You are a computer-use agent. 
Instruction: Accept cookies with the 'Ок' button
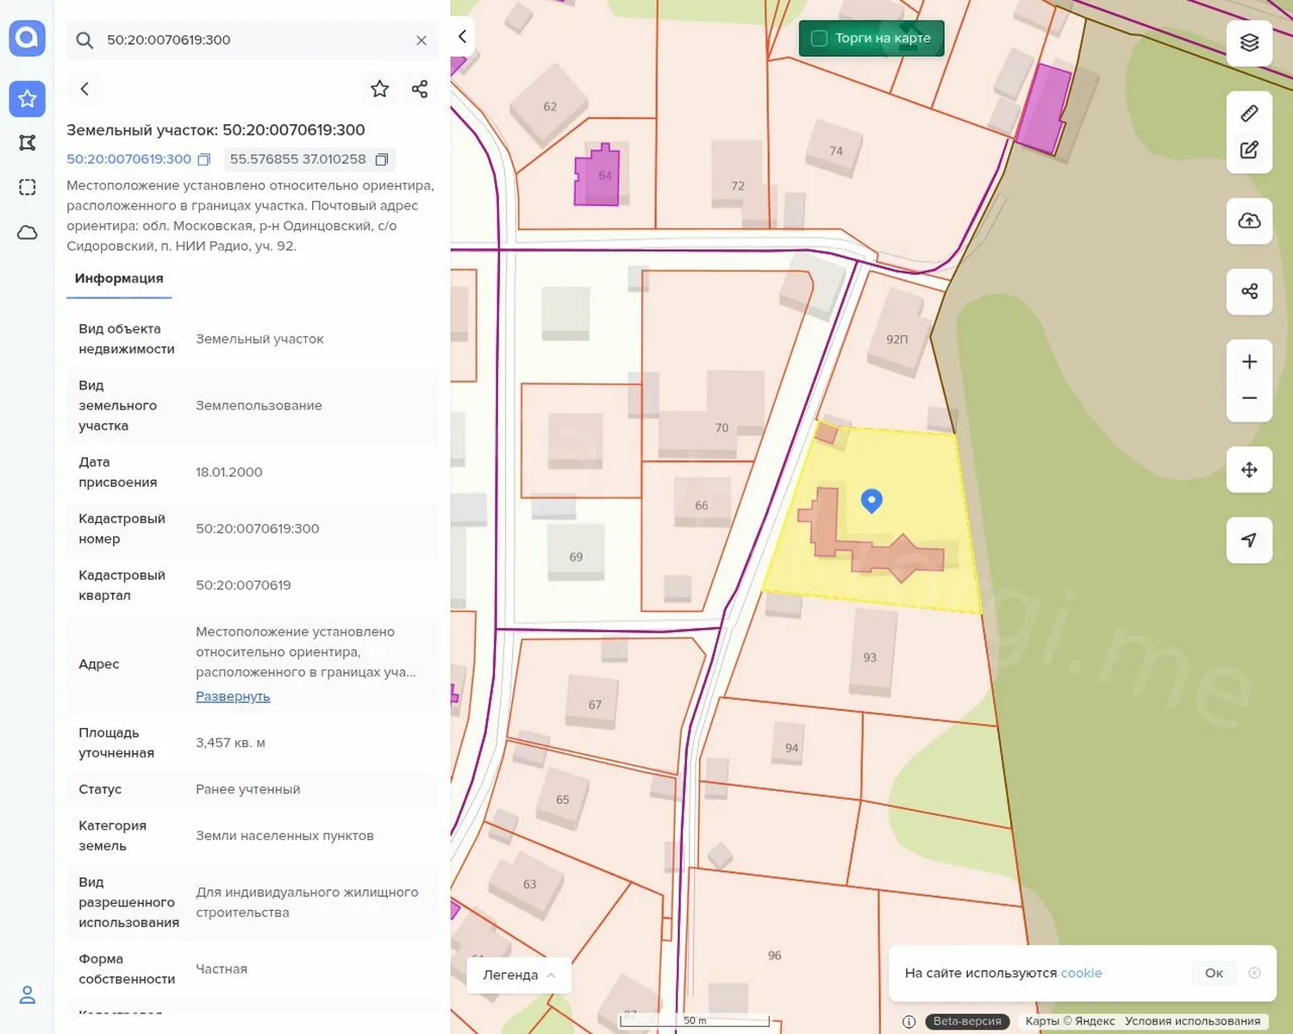1214,973
